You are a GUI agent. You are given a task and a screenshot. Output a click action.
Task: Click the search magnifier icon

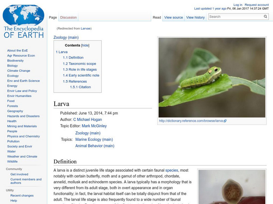265,16
